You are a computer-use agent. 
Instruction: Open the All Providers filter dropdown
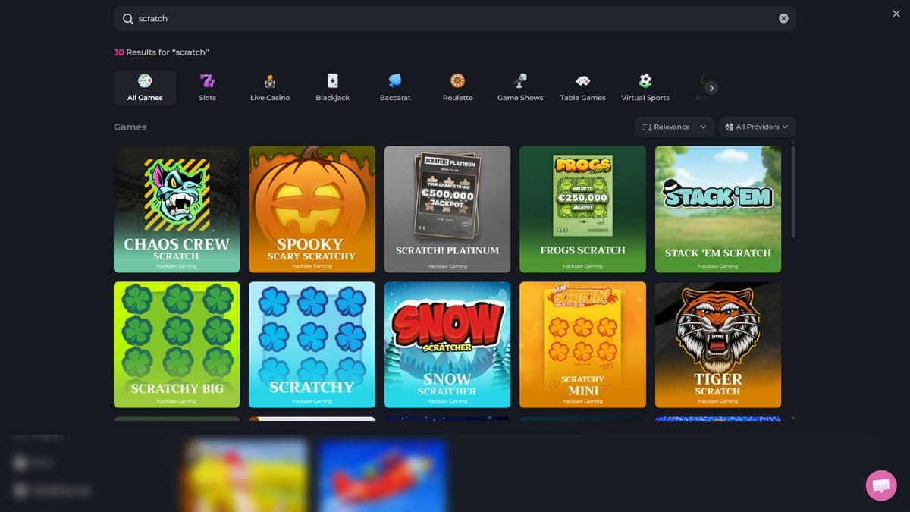757,127
